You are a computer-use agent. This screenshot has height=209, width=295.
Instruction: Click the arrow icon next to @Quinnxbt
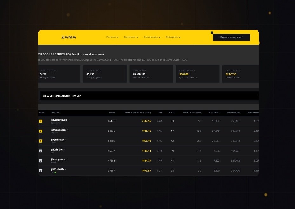pos(66,140)
